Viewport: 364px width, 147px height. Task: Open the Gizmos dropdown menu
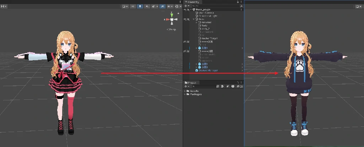[x=178, y=6]
